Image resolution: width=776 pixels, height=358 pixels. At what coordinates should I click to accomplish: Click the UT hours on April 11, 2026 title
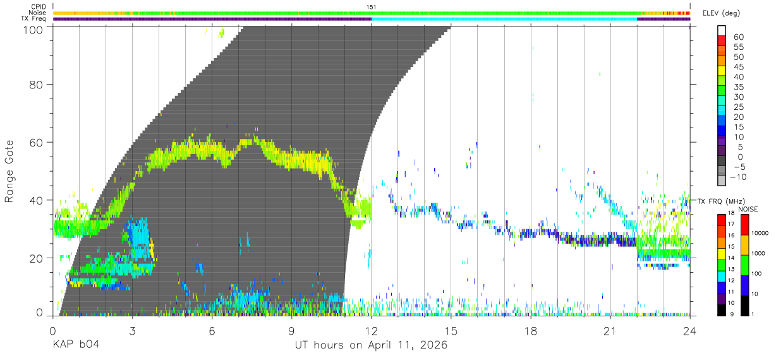[371, 345]
